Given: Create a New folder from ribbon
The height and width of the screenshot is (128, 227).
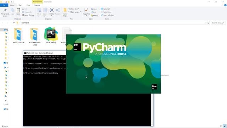Looking at the screenshot, I should click(65, 12).
